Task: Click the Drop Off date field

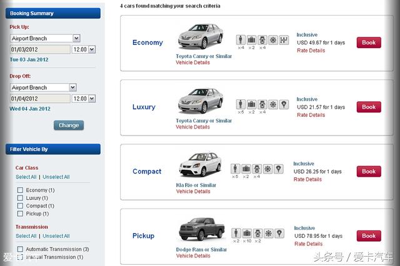Action: tap(39, 99)
